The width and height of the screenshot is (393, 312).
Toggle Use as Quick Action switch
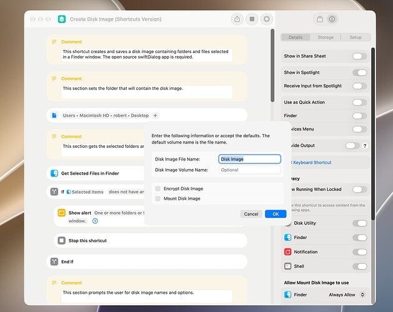point(360,102)
